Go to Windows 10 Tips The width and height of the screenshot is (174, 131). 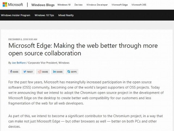click(x=44, y=15)
